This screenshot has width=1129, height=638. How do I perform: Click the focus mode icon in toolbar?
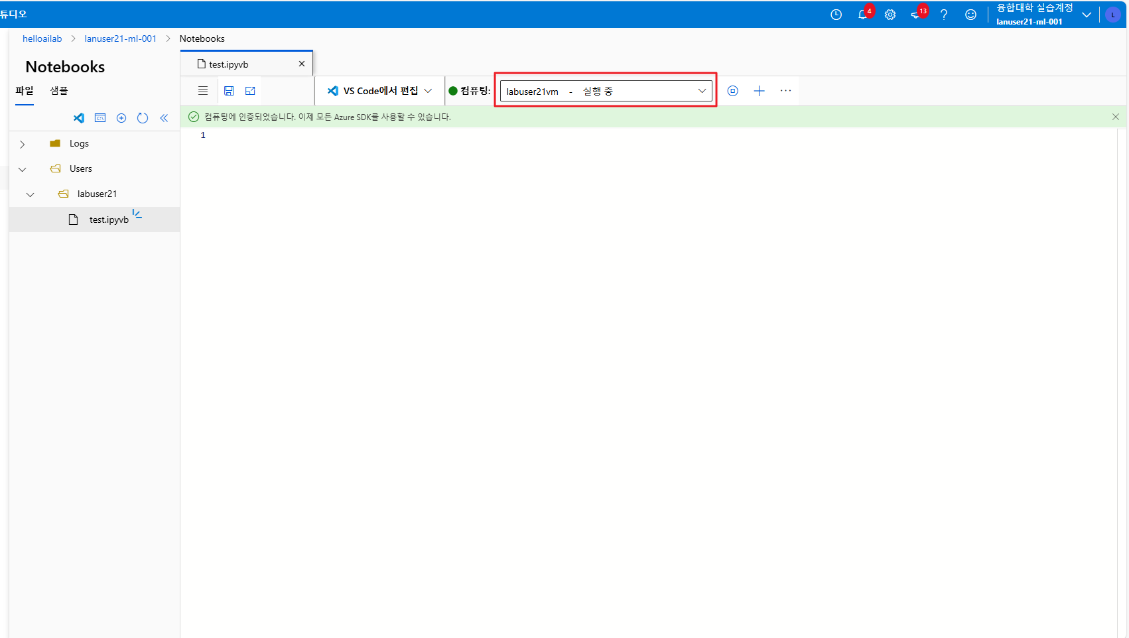(x=250, y=91)
